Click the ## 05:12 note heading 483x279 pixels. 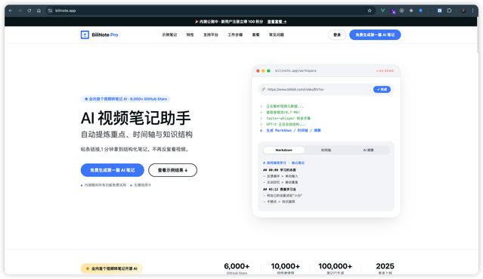pyautogui.click(x=280, y=190)
